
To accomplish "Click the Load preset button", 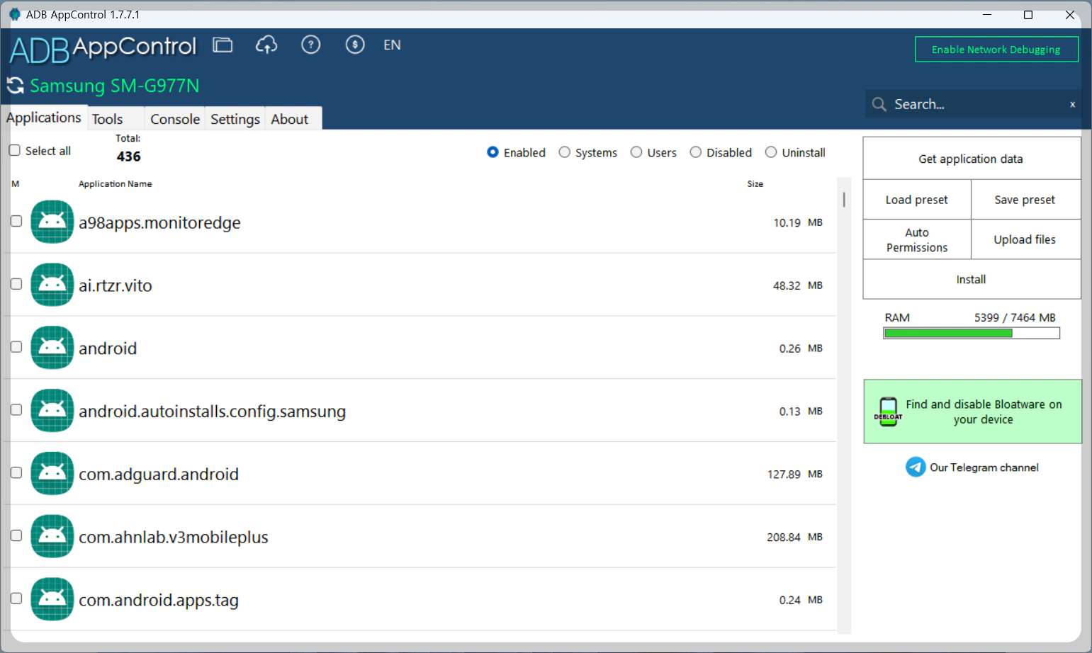I will pos(917,200).
